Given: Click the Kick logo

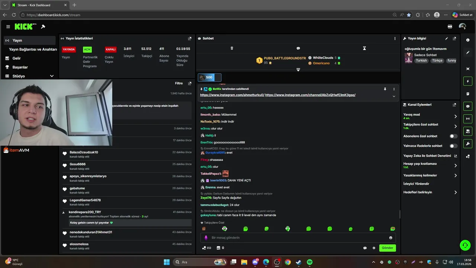Looking at the screenshot, I should (x=25, y=26).
